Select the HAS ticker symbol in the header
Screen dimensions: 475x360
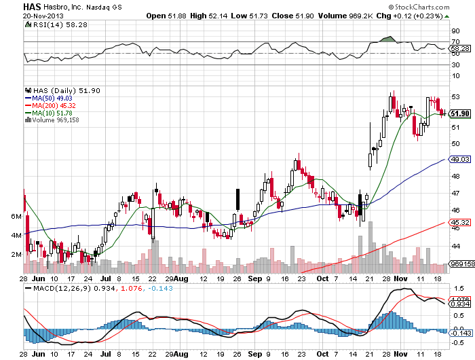click(x=32, y=7)
